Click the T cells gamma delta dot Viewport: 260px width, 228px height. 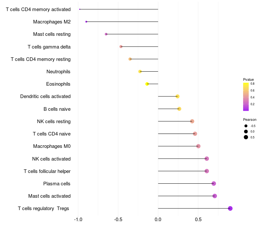point(121,47)
